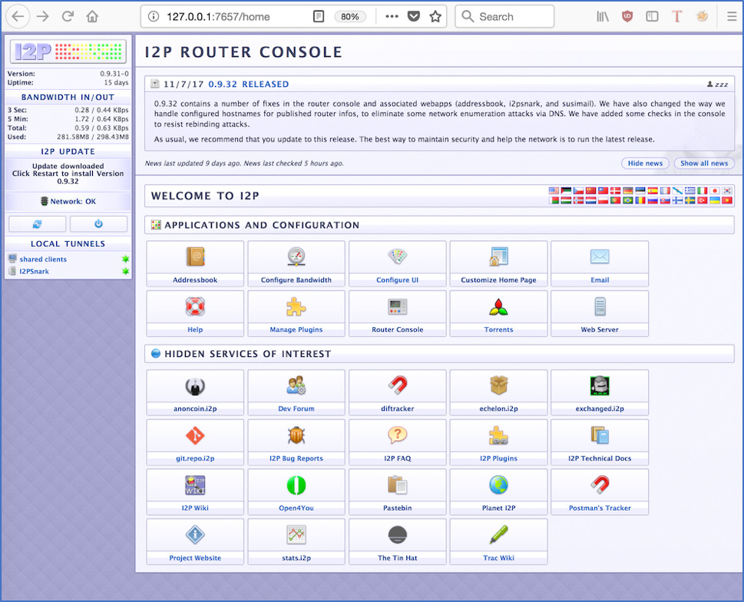Save page to Pocket

pyautogui.click(x=414, y=17)
